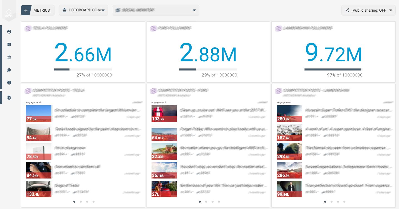Click the plus icon beside METRICS

(26, 10)
